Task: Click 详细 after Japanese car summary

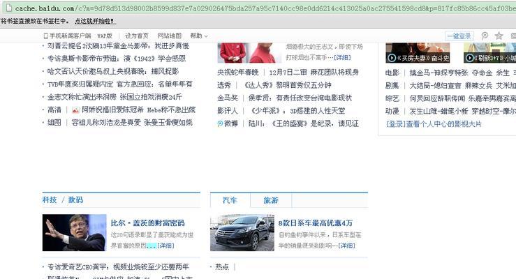Action: click(x=346, y=246)
